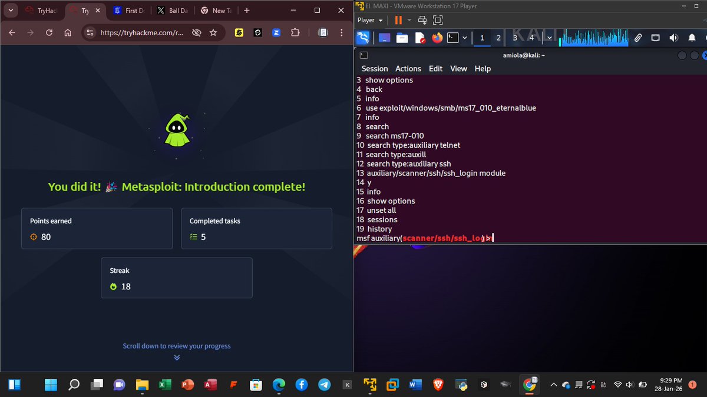
Task: Open the Kali file manager panel icon
Action: point(402,38)
